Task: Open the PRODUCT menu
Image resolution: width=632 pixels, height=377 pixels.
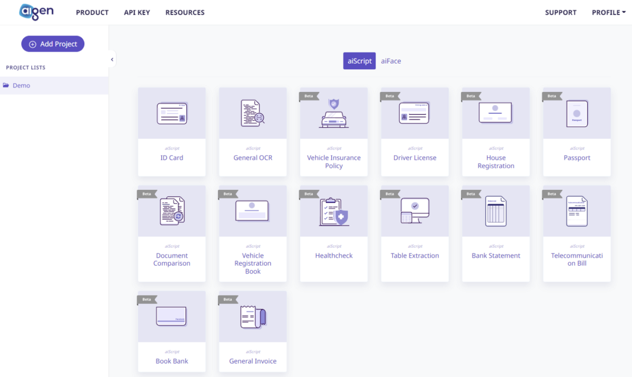Action: coord(92,13)
